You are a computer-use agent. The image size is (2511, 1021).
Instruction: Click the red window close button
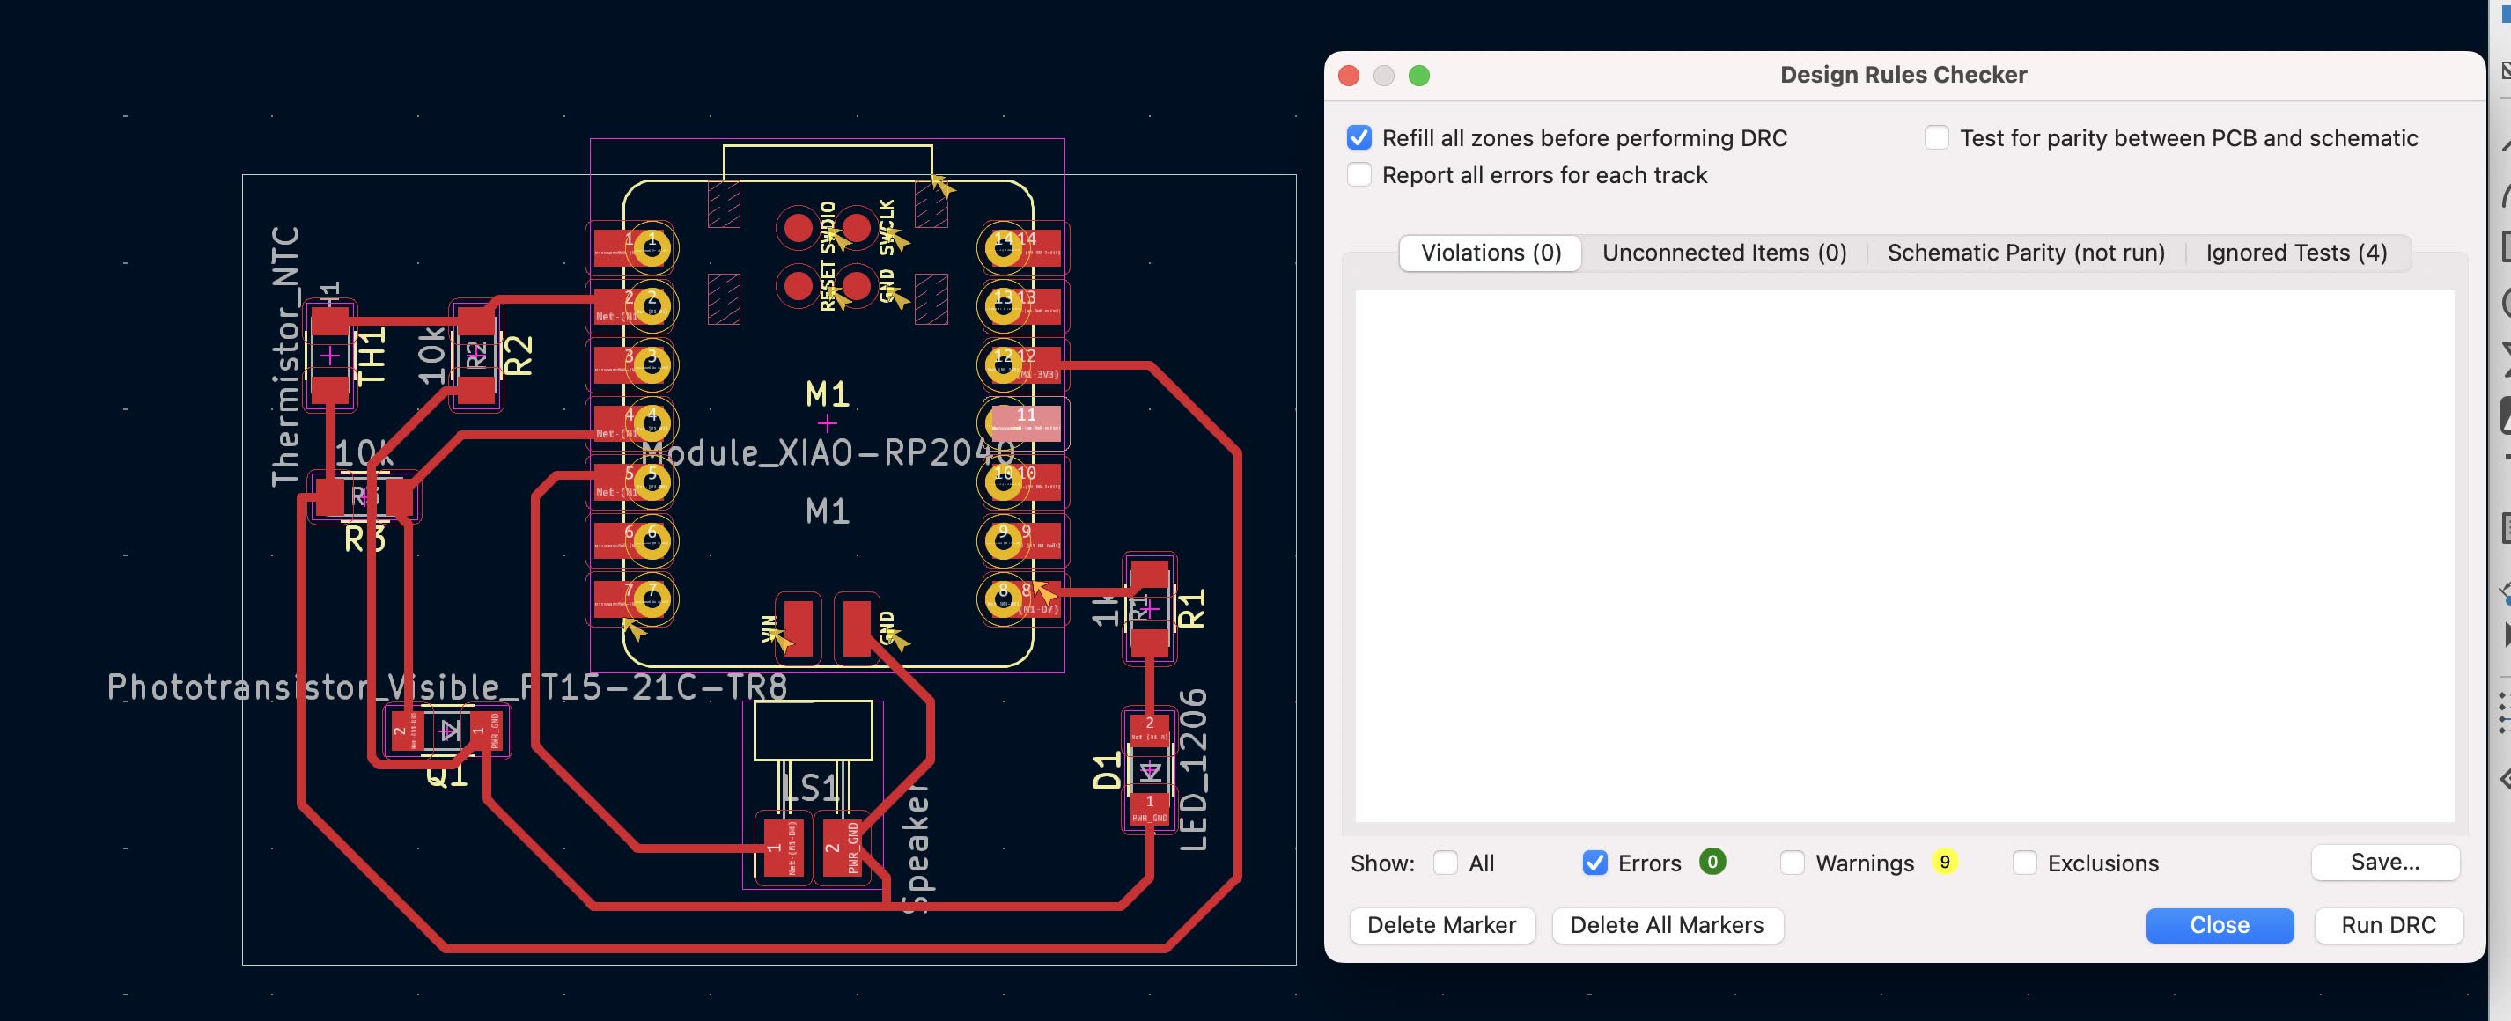[x=1349, y=76]
